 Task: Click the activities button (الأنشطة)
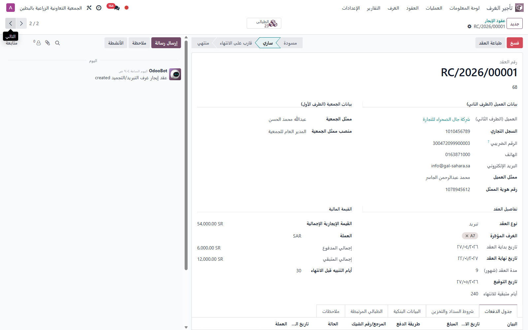[x=116, y=43]
